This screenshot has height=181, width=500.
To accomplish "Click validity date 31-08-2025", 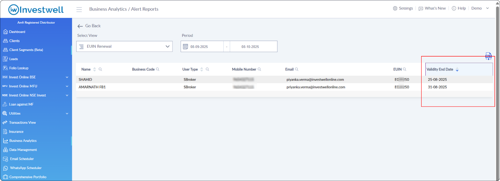I will [437, 87].
